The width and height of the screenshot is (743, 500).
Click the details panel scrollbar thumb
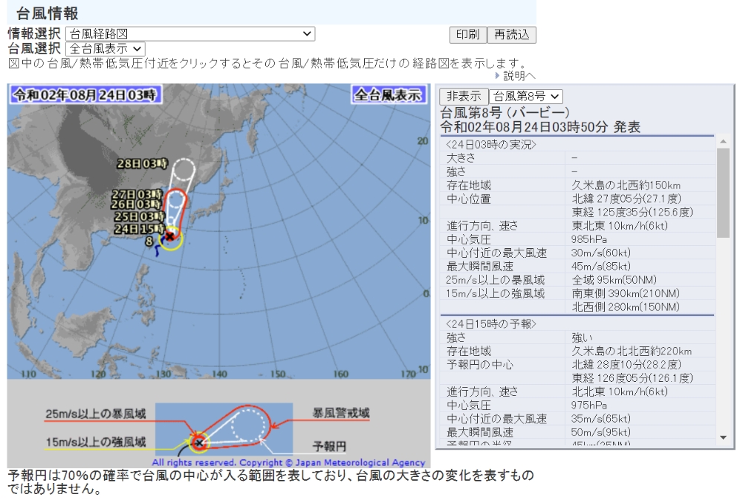click(723, 192)
